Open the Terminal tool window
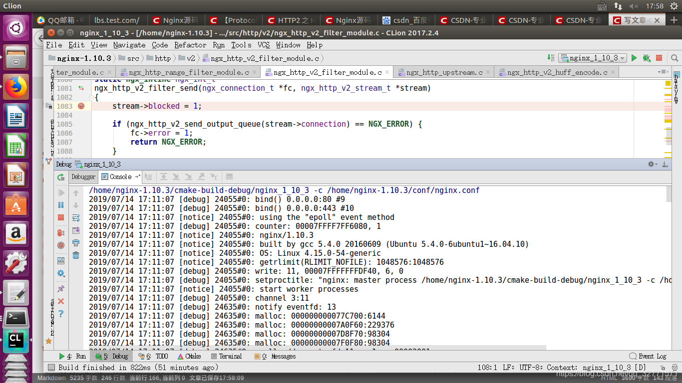 click(x=226, y=356)
